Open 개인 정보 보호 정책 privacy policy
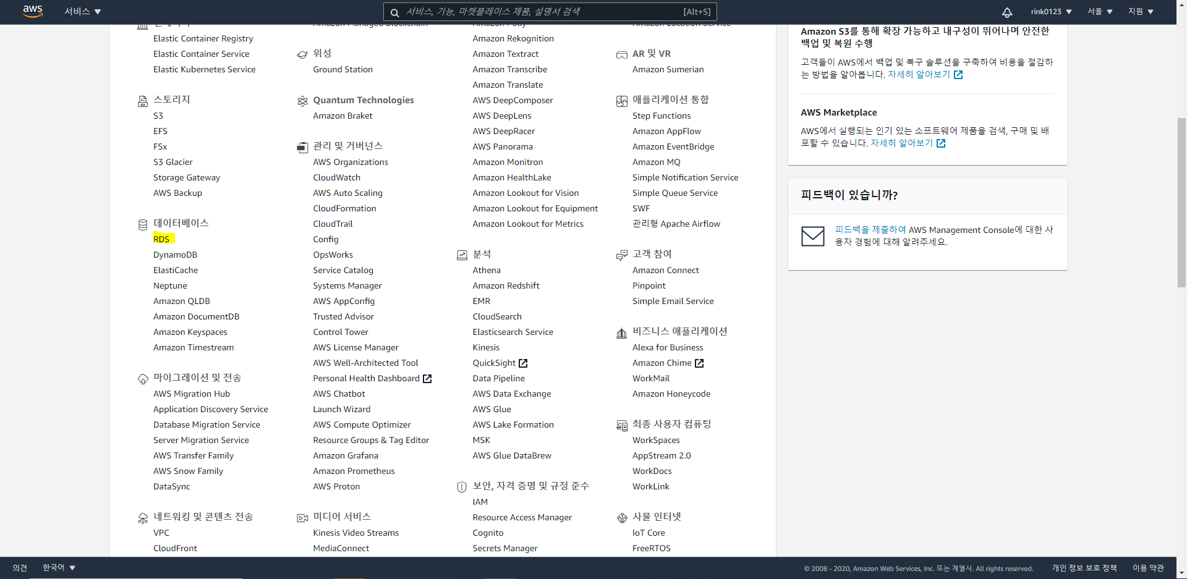The width and height of the screenshot is (1187, 579). pos(1084,567)
